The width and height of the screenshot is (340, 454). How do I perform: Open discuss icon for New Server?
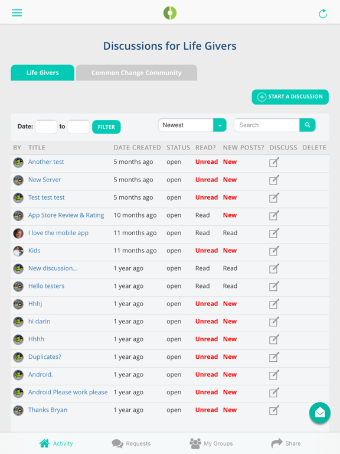tap(274, 180)
